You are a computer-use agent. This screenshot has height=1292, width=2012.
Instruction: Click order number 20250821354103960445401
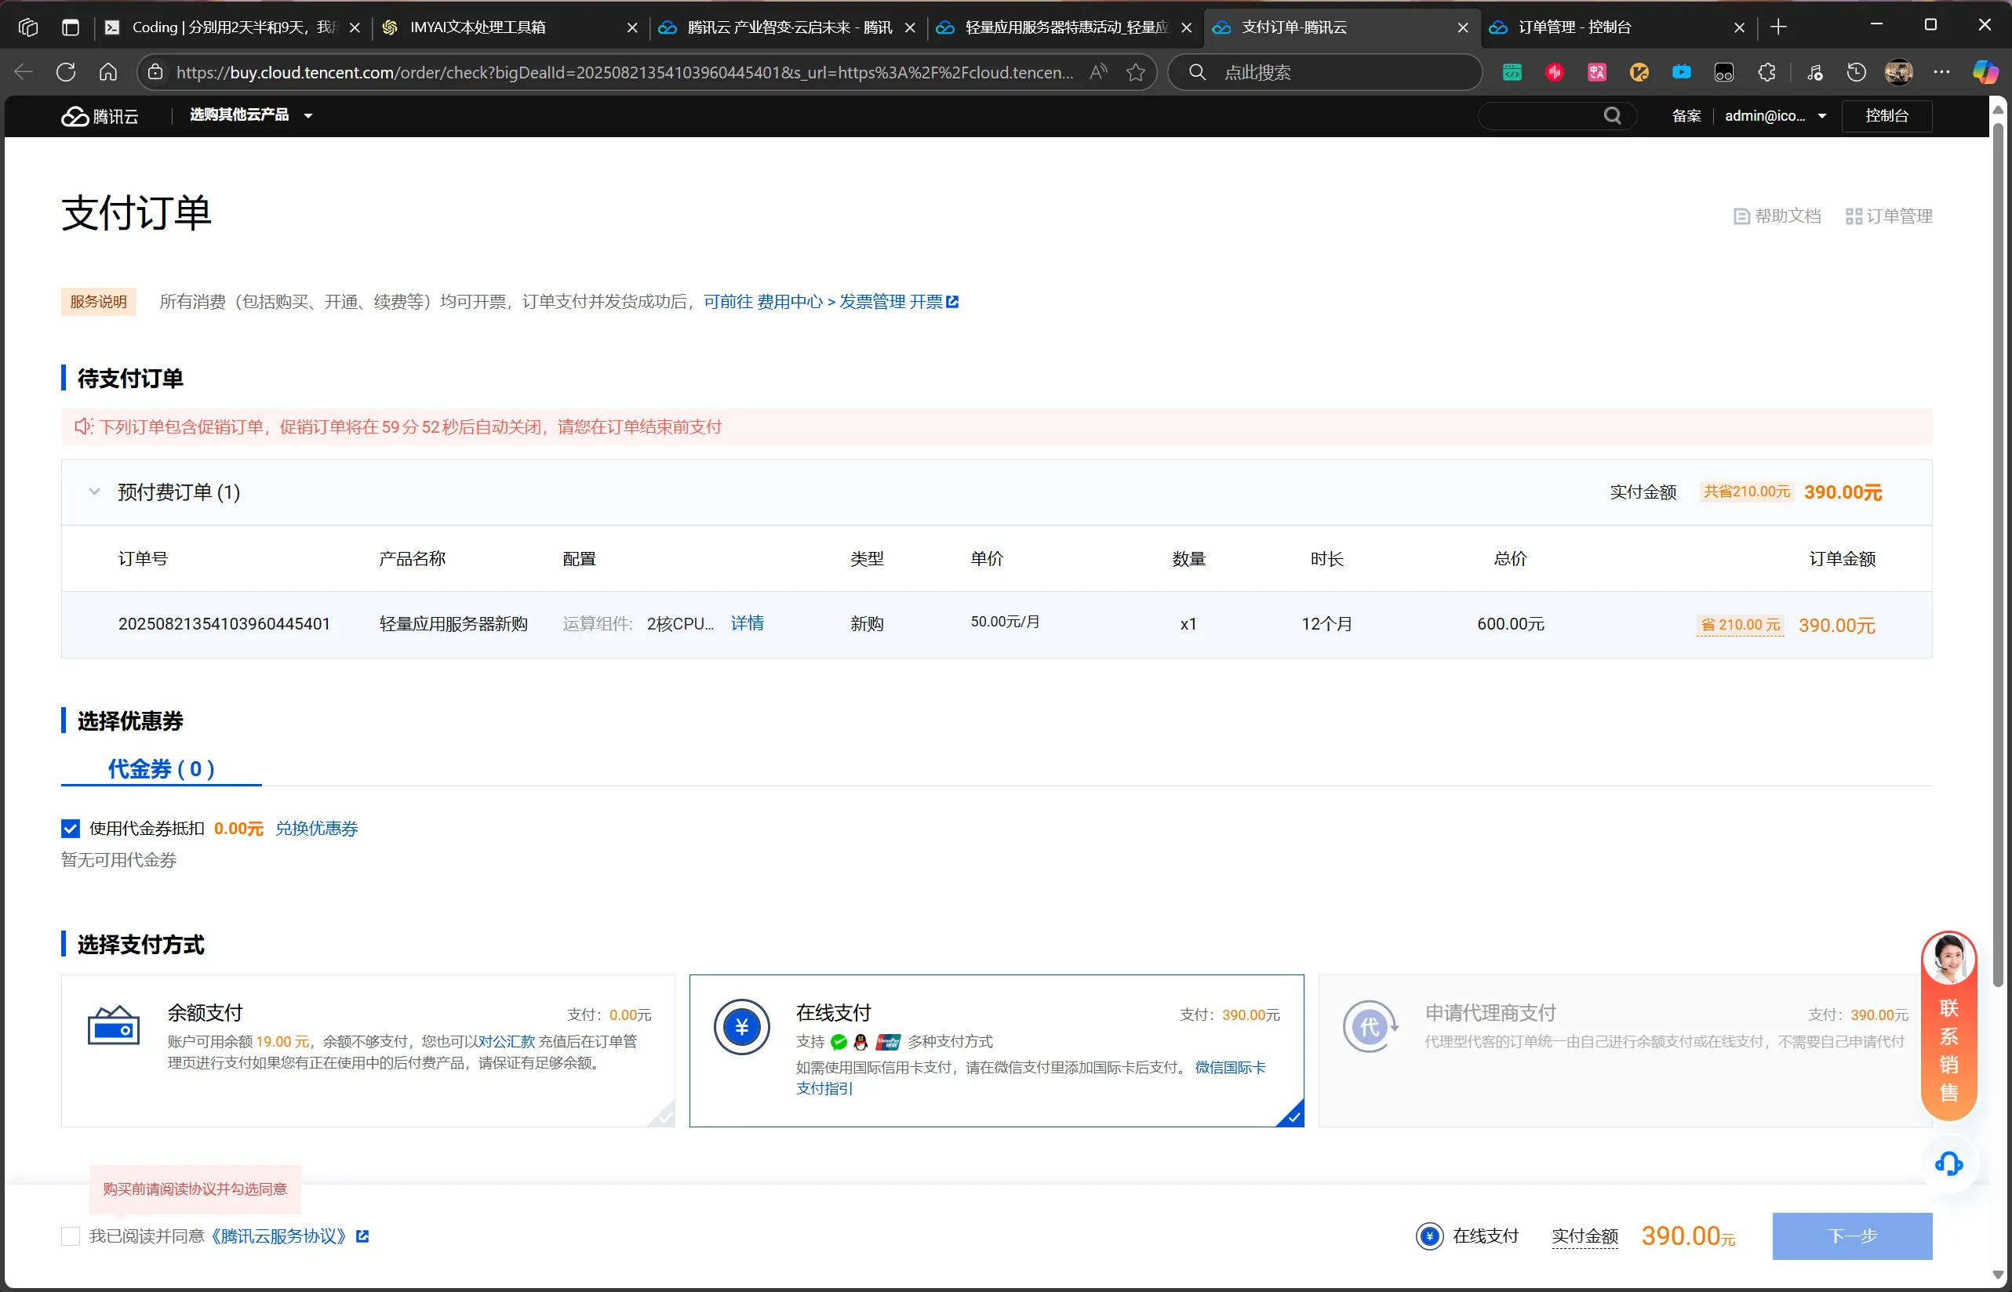[x=224, y=624]
